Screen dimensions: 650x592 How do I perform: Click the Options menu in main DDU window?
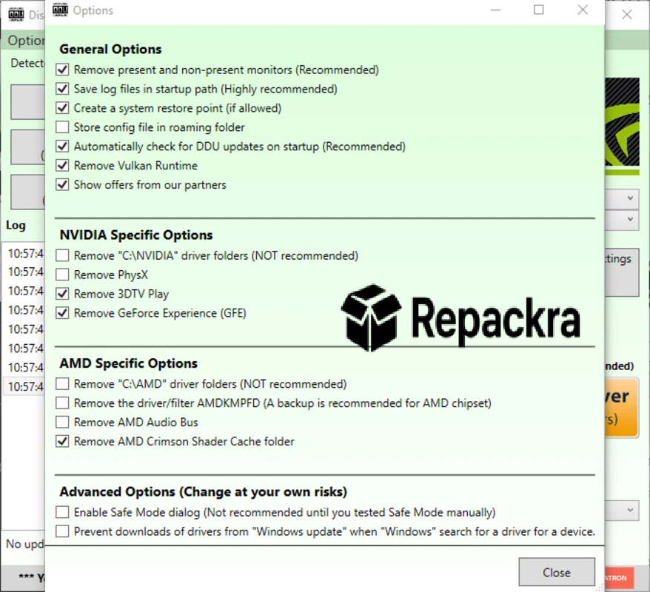(x=26, y=40)
